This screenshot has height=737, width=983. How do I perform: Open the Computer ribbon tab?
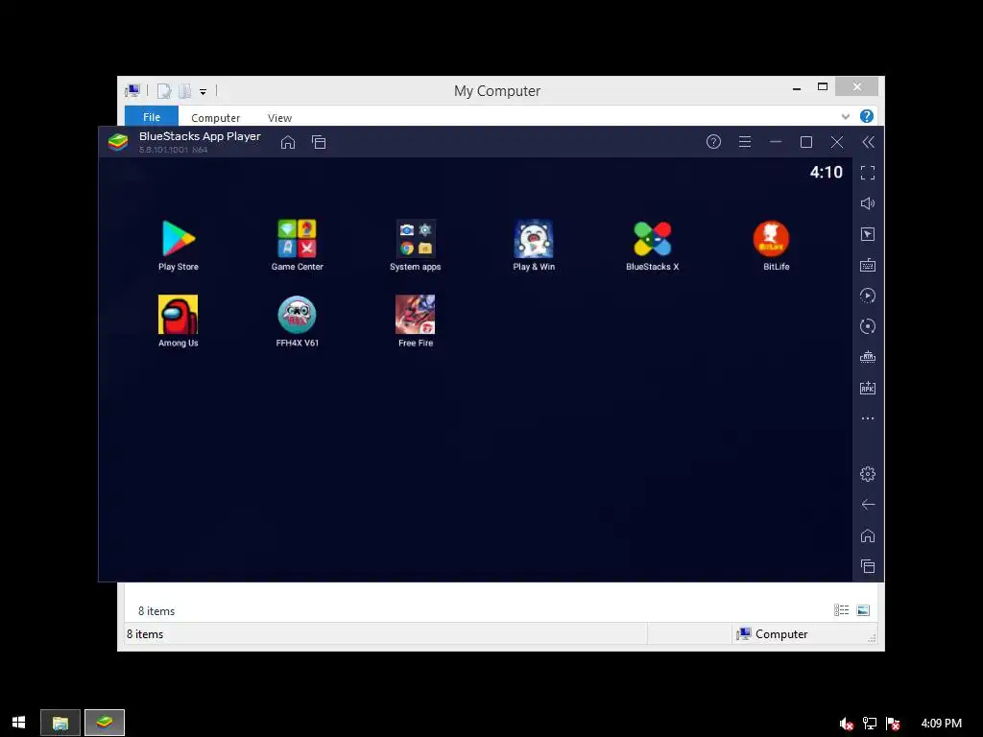click(216, 118)
